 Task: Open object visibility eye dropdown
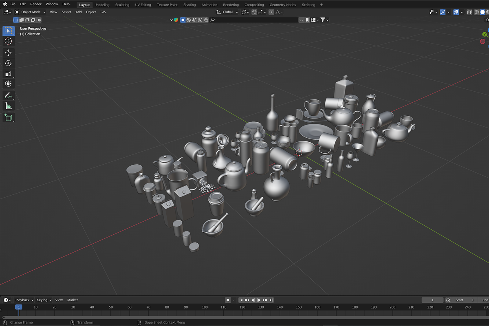(434, 12)
